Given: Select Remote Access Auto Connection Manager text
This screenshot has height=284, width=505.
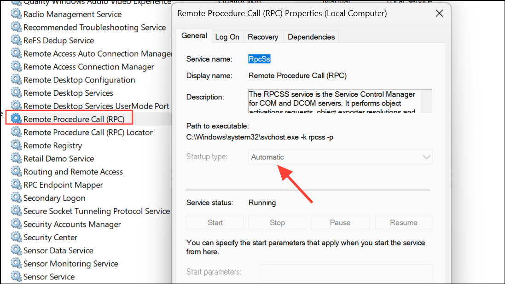Looking at the screenshot, I should coord(98,54).
